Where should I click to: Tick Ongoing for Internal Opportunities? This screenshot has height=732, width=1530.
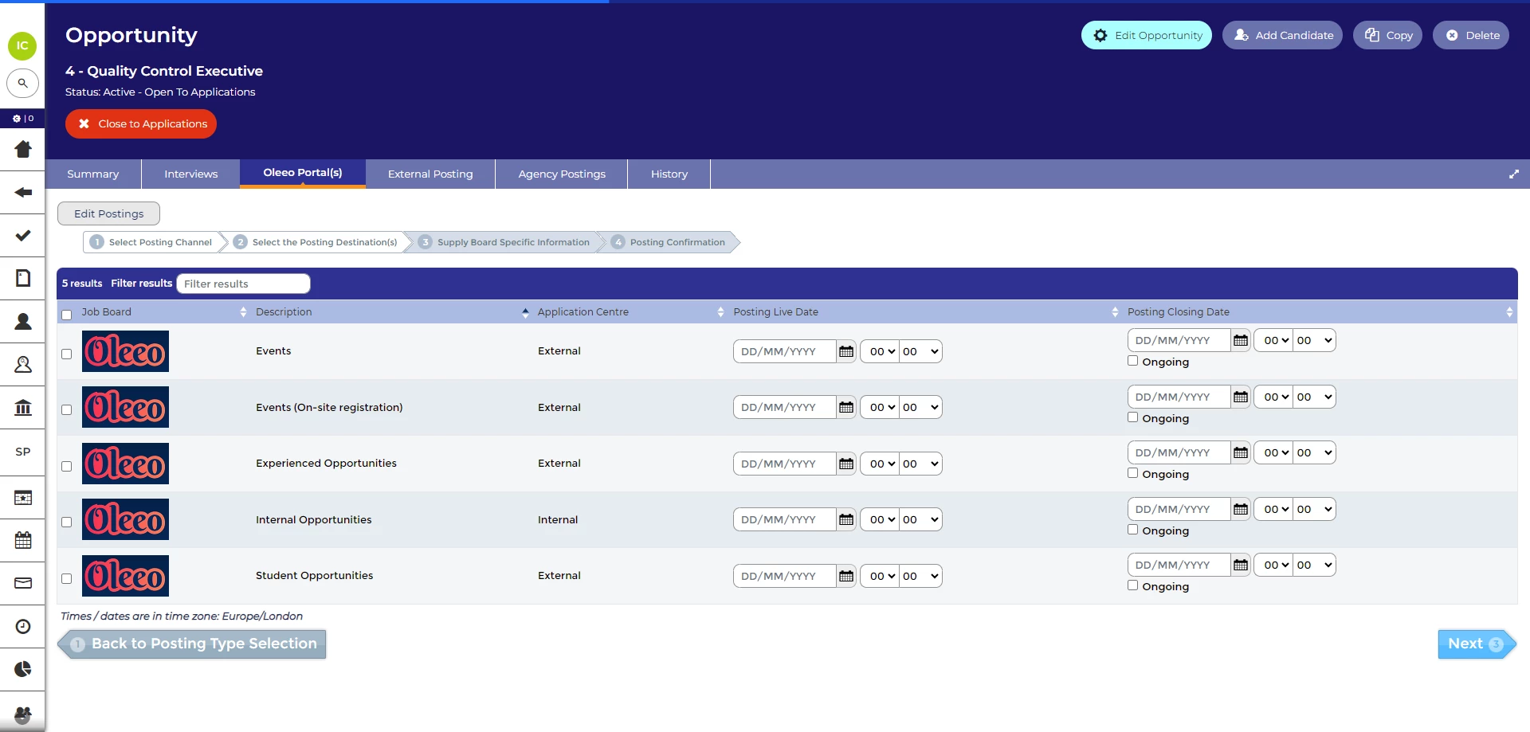[x=1132, y=530]
